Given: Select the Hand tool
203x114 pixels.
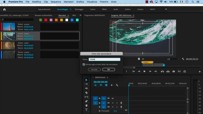Looking at the screenshot, I should [86, 105].
